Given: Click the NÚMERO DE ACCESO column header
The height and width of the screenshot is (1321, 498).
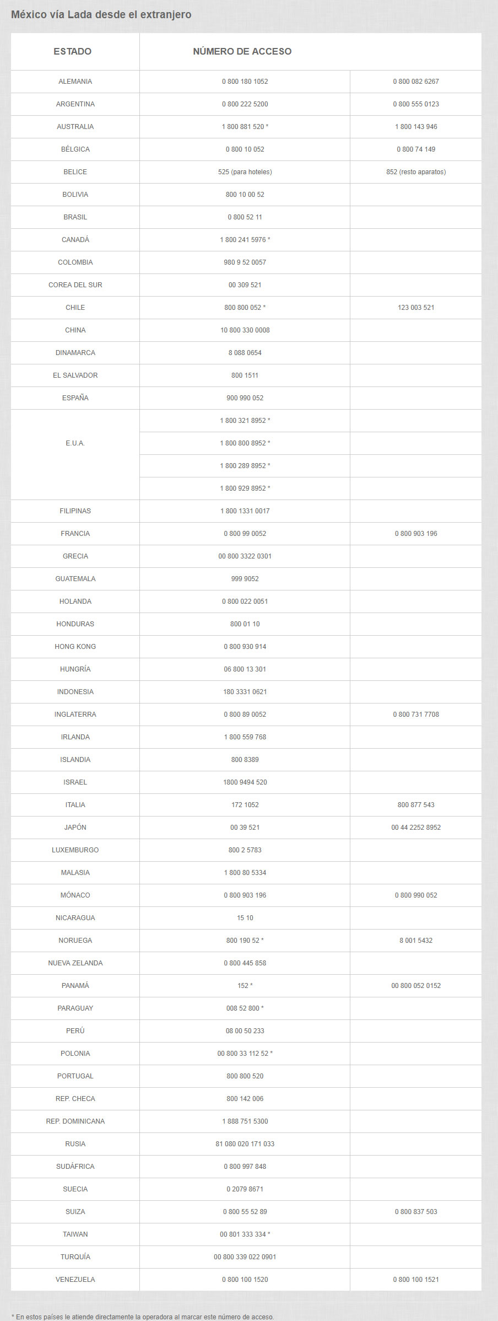Looking at the screenshot, I should [x=242, y=51].
